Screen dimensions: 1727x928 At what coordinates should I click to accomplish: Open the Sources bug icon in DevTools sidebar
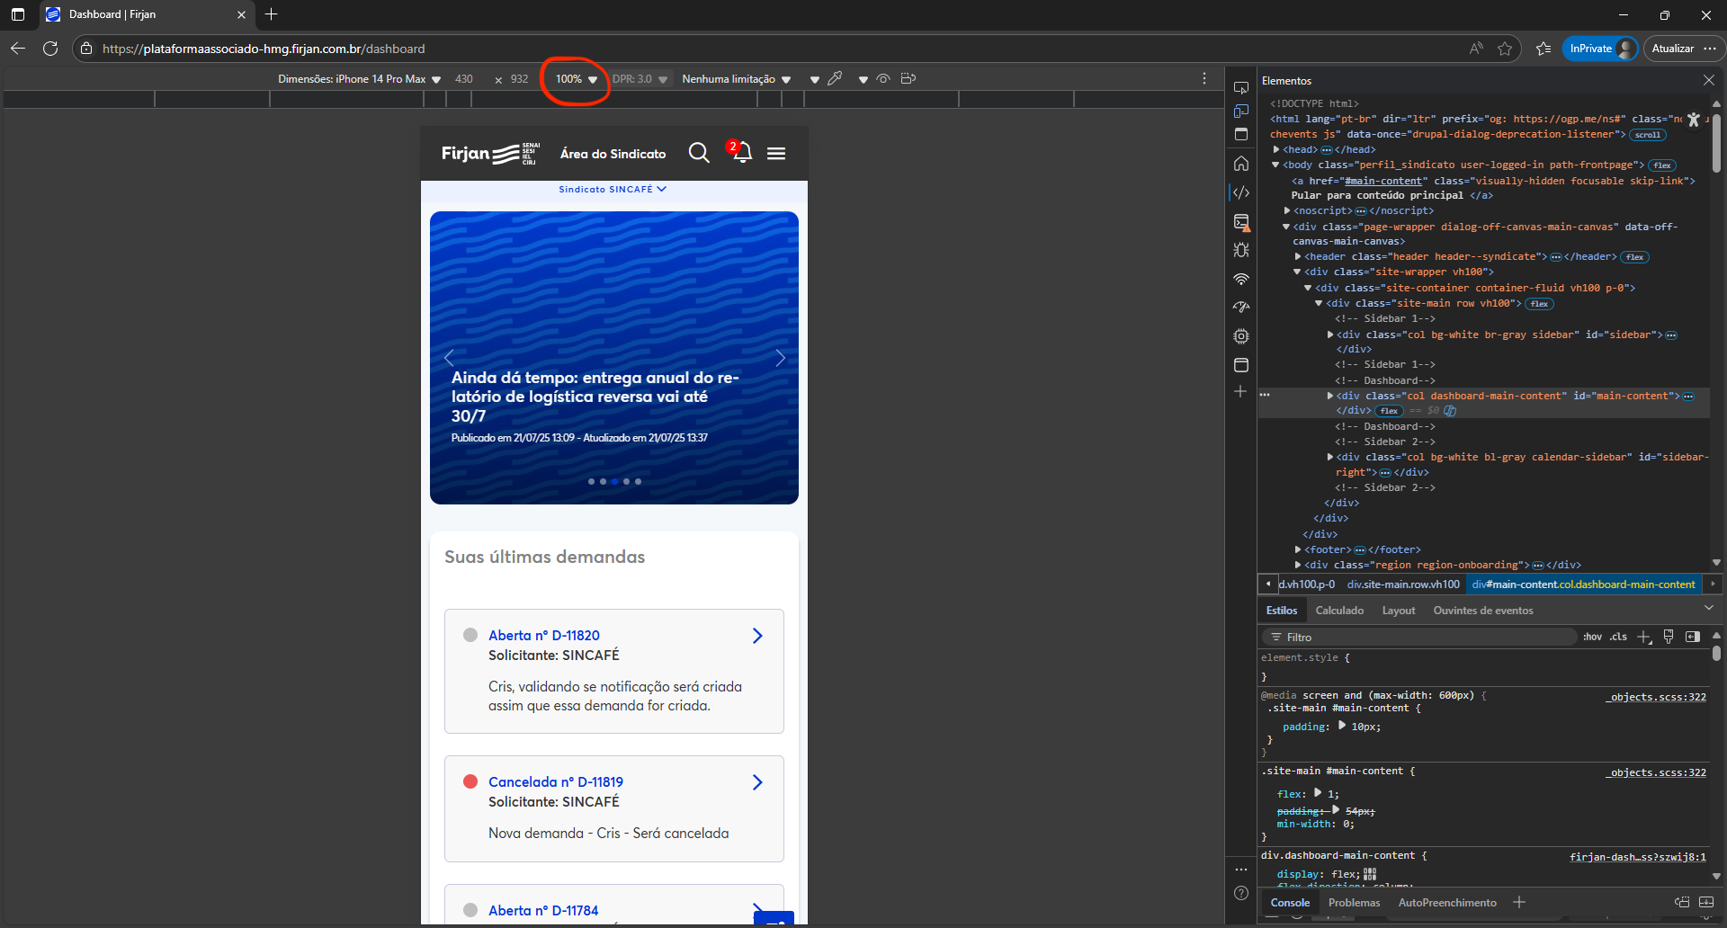[1241, 250]
